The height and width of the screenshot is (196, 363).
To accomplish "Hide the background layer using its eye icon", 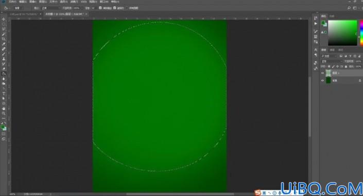I will point(322,81).
